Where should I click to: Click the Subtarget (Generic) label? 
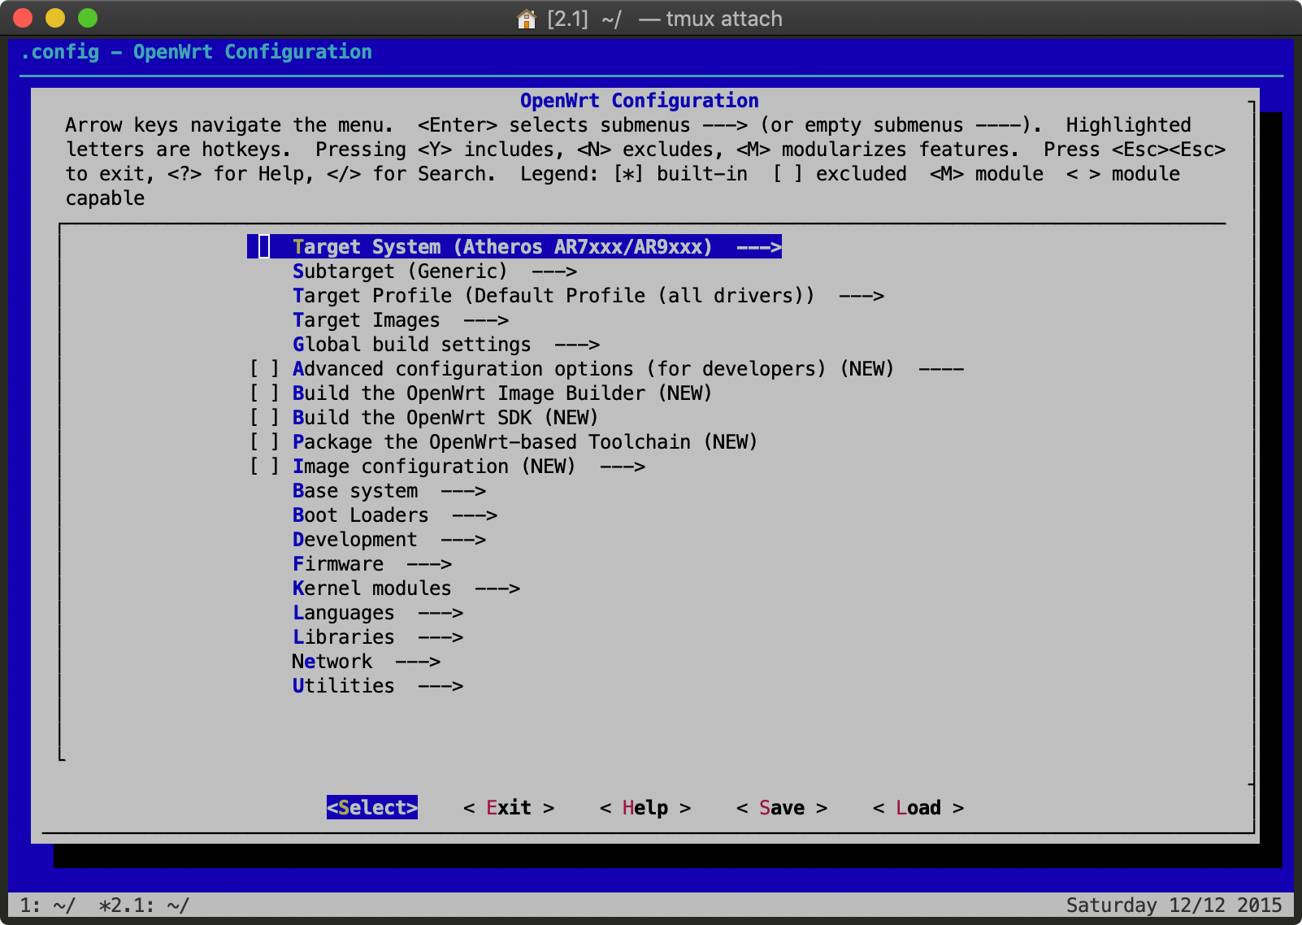(x=400, y=271)
